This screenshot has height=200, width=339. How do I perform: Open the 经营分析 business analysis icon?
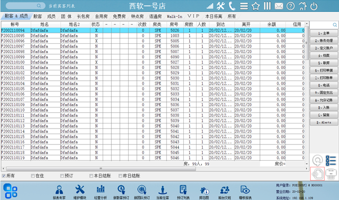point(101,192)
